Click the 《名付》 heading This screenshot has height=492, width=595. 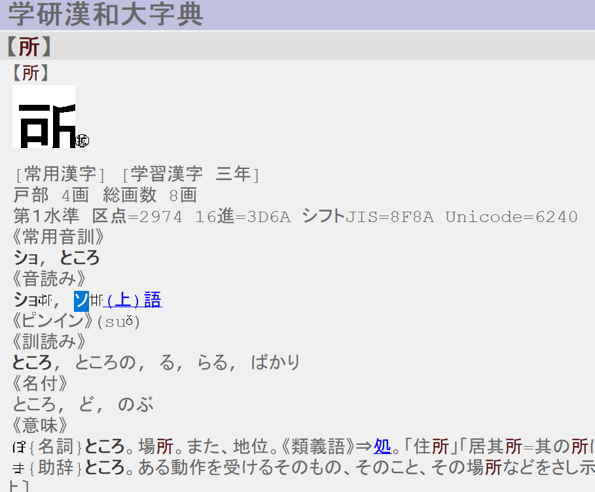pos(40,383)
